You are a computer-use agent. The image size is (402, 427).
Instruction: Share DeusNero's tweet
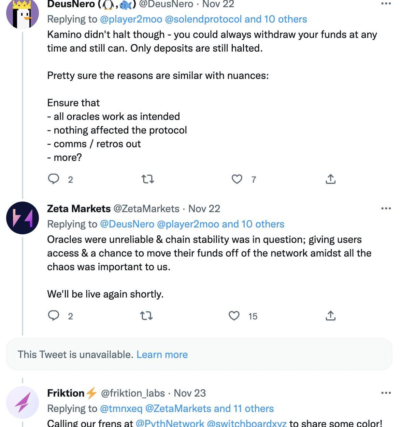tap(330, 179)
